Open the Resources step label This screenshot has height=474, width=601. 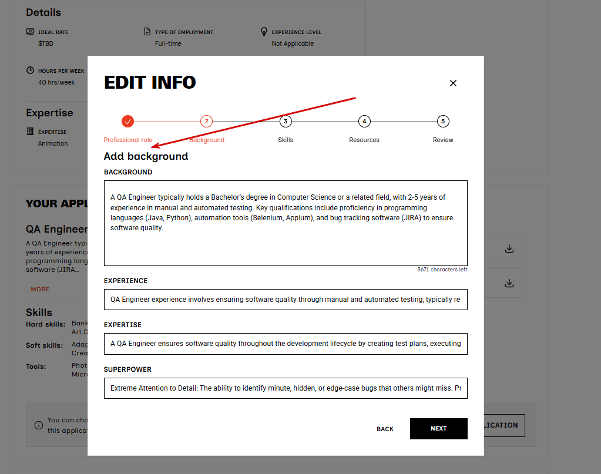[x=364, y=140]
